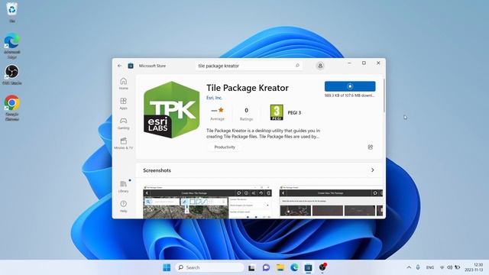Open the clock and date in taskbar
The height and width of the screenshot is (275, 489).
pos(474,267)
